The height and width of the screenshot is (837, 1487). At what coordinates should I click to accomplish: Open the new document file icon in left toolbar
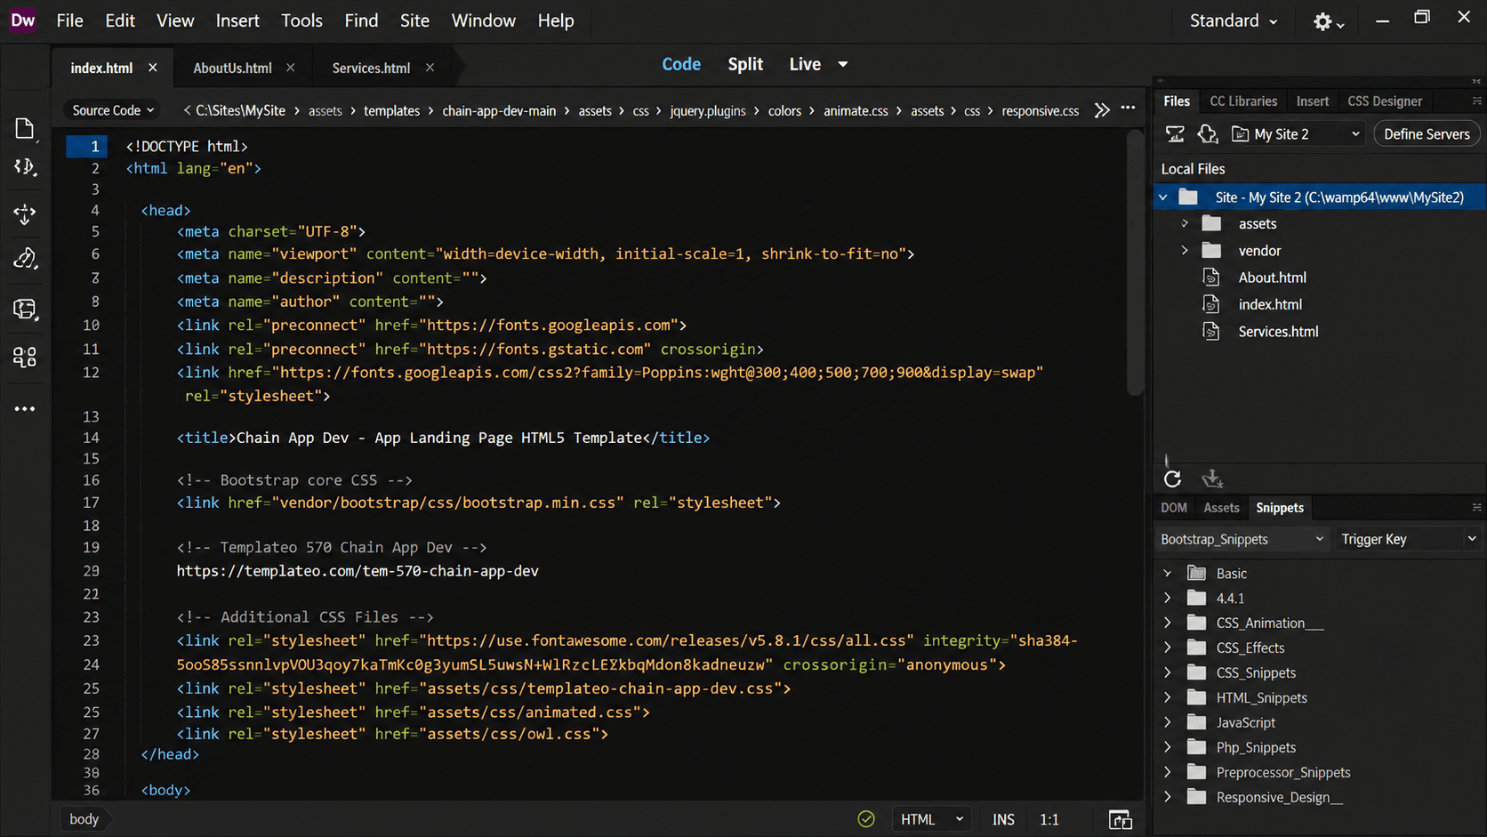pyautogui.click(x=25, y=129)
